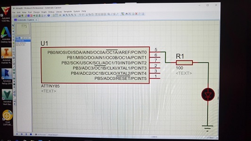Viewport: 251px width, 141px height.
Task: Click the Copy to clipboard icon
Action: pos(90,15)
